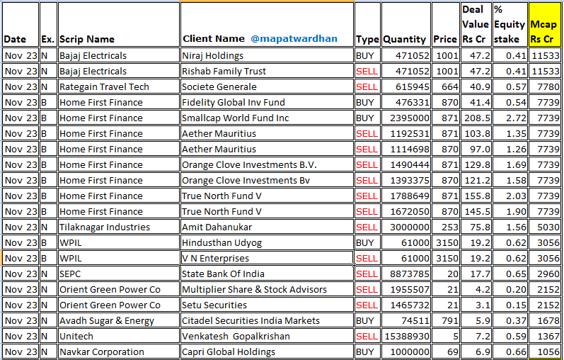The height and width of the screenshot is (360, 564).
Task: Select Mcap cell 1056
Action: coord(545,351)
